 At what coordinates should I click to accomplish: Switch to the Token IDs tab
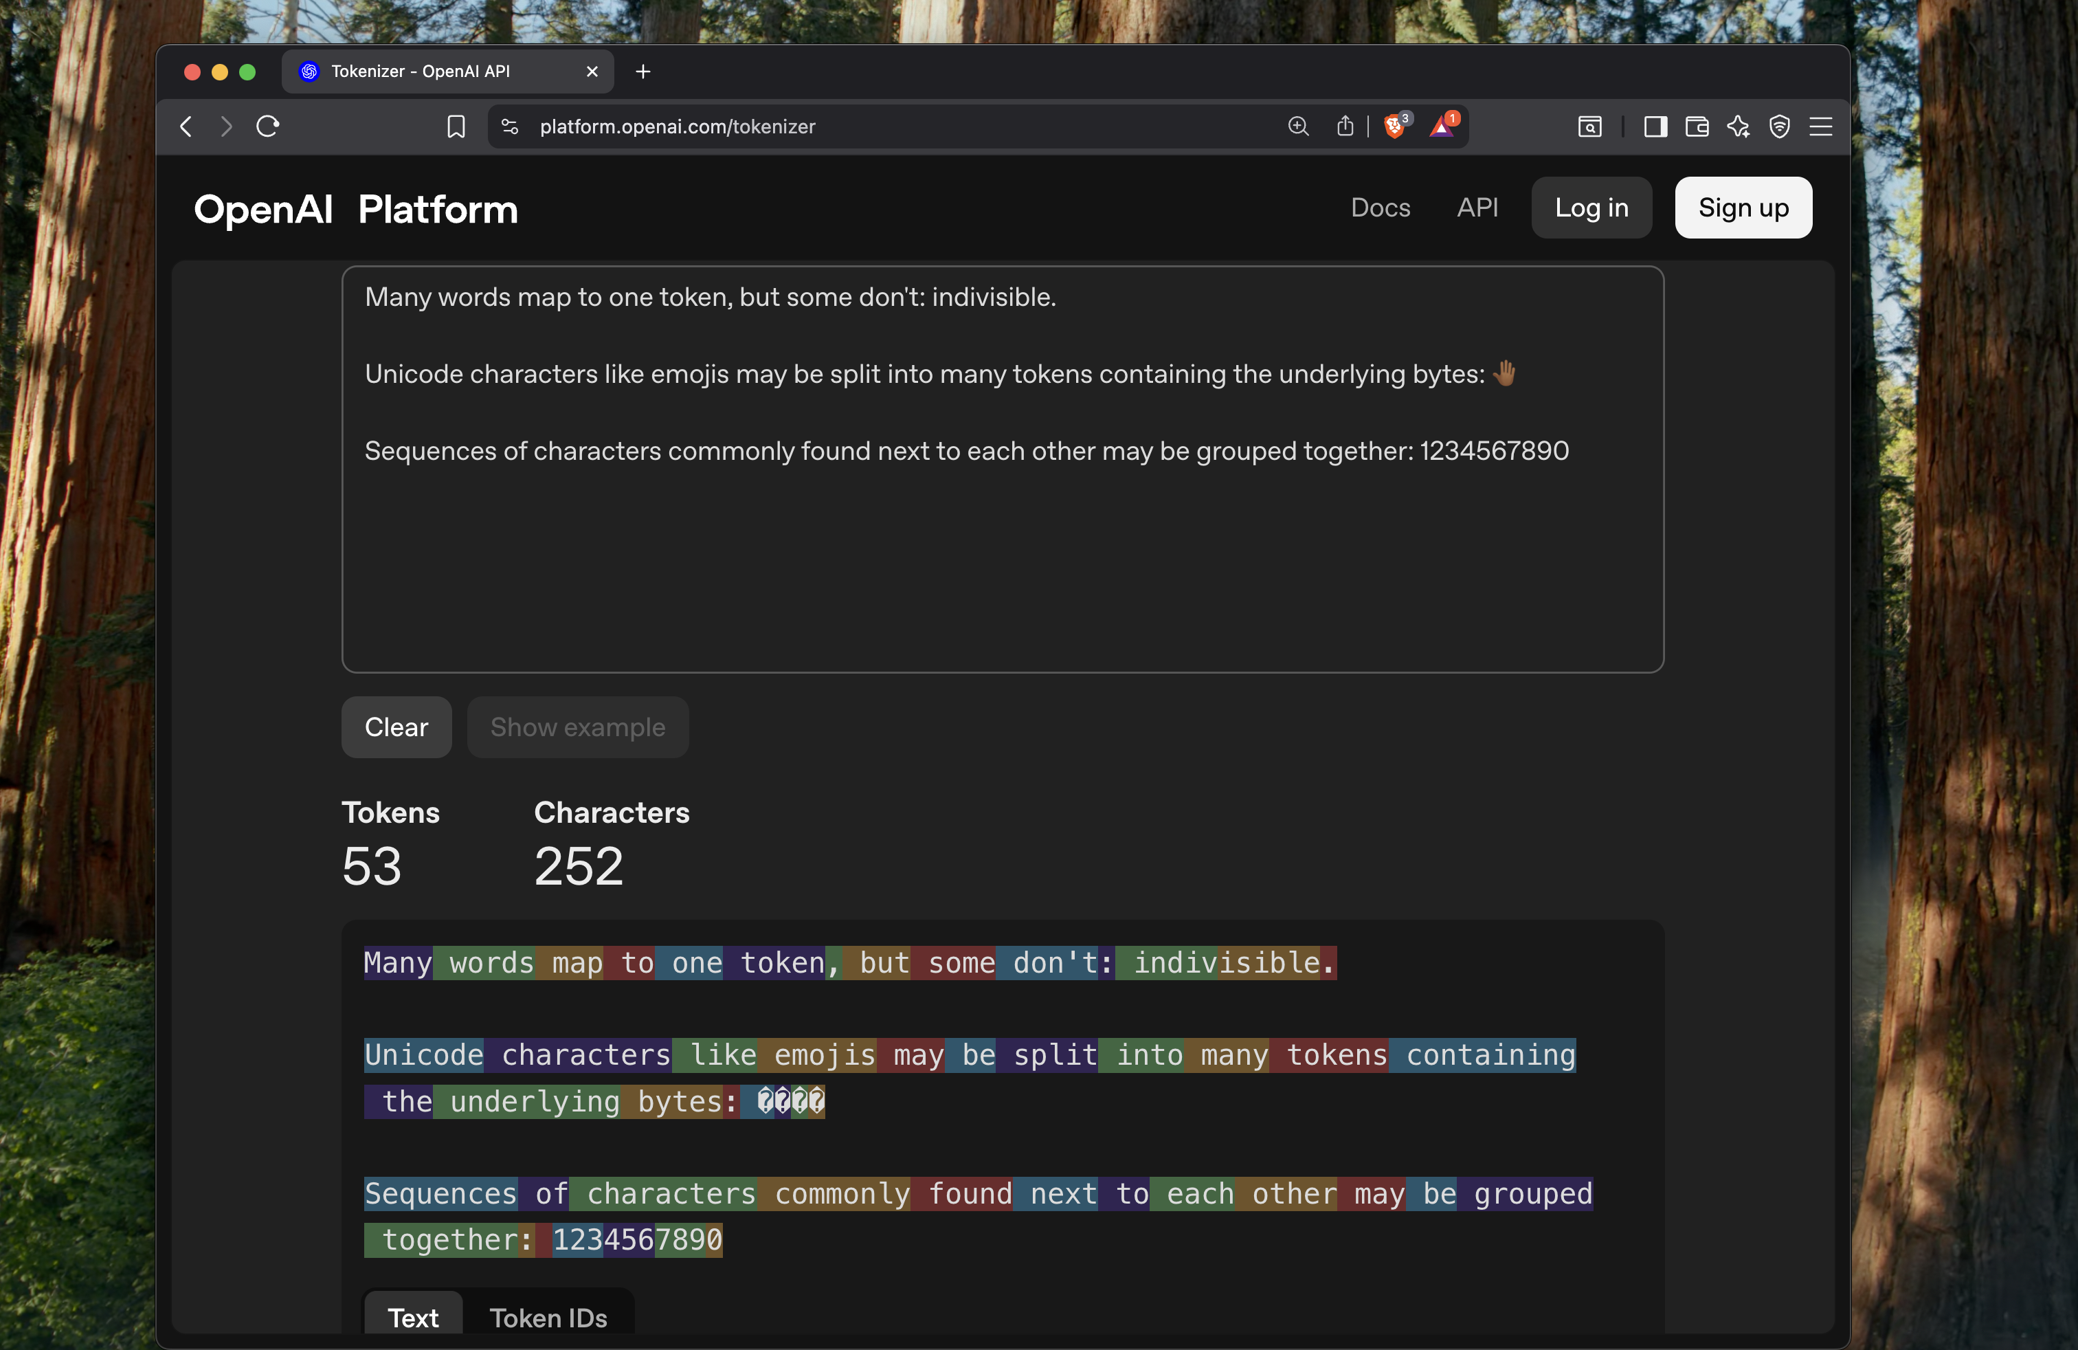[x=548, y=1317]
